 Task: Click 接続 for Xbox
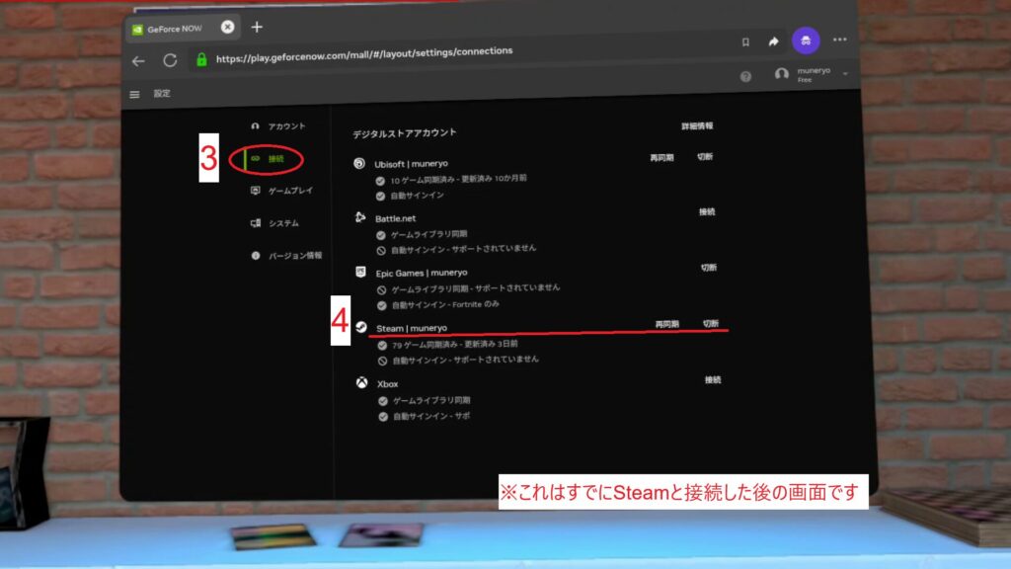point(713,380)
